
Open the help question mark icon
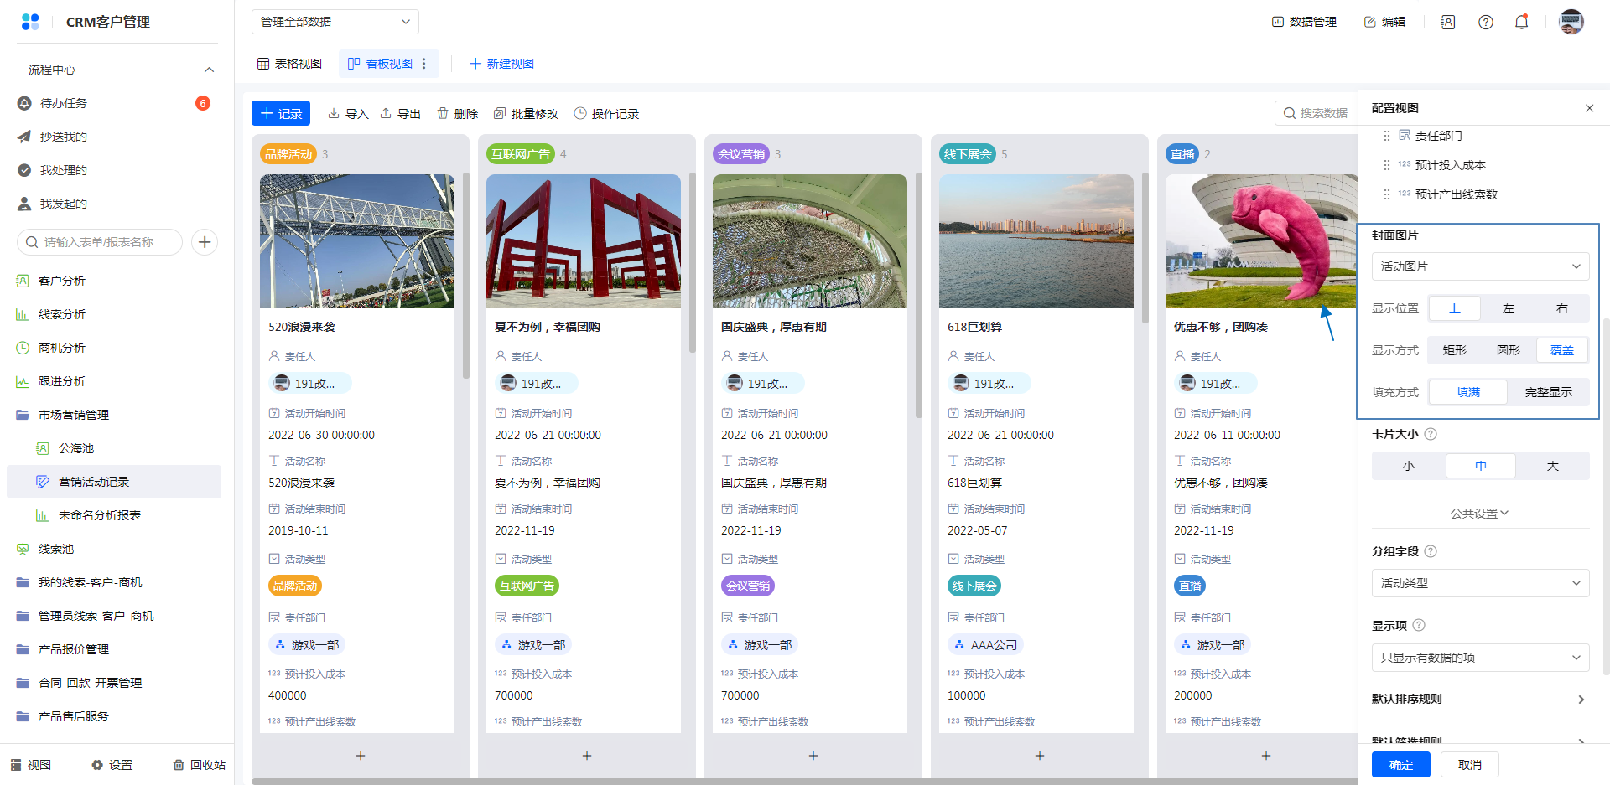(1485, 22)
